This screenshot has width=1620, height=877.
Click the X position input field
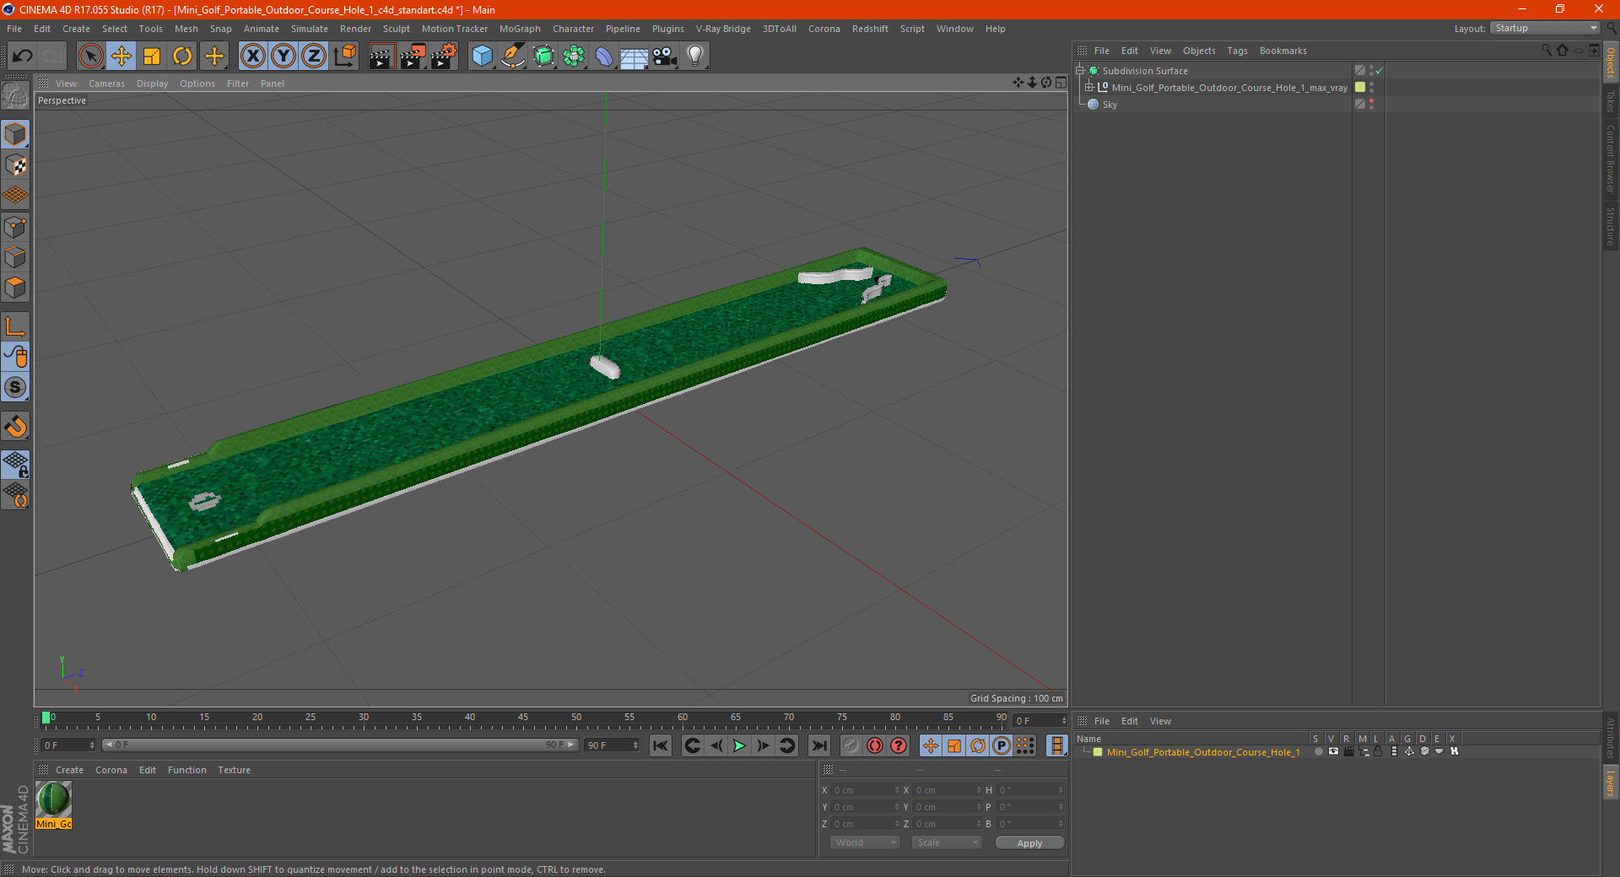pyautogui.click(x=864, y=790)
